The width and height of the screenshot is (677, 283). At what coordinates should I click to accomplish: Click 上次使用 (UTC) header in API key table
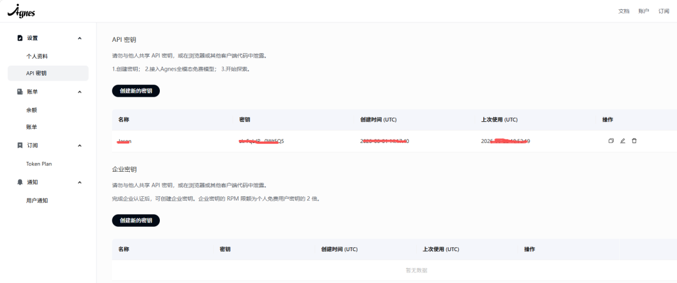point(499,119)
